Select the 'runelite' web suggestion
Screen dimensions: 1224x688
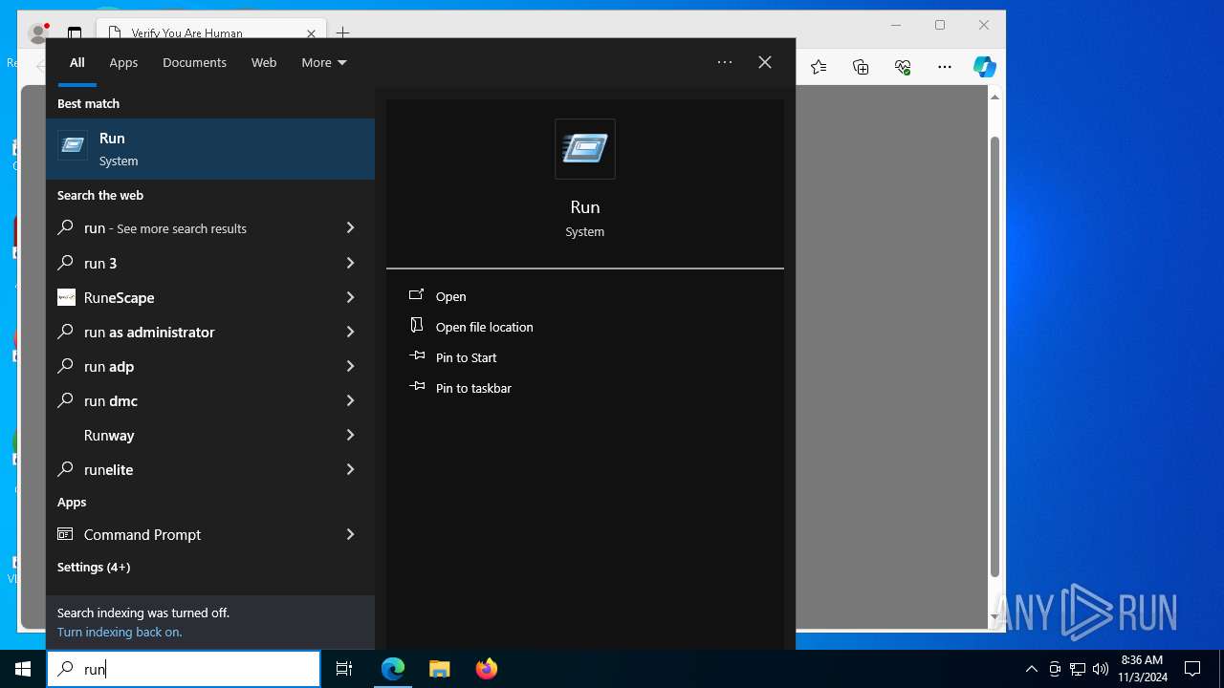coord(210,469)
